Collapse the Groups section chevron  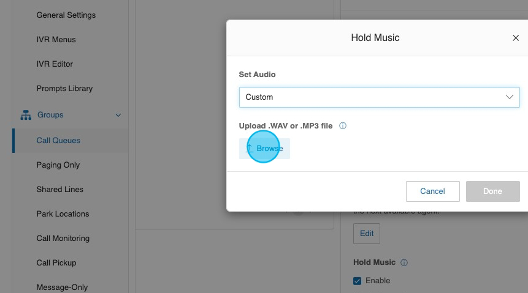118,115
